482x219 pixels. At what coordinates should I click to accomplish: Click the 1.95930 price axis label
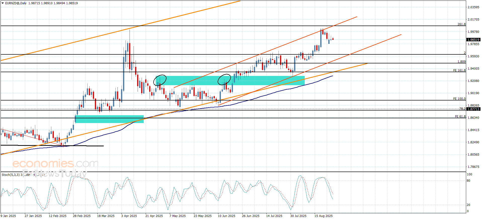tap(473, 56)
